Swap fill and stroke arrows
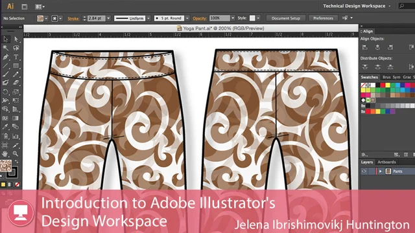415x233 pixels. 16,161
